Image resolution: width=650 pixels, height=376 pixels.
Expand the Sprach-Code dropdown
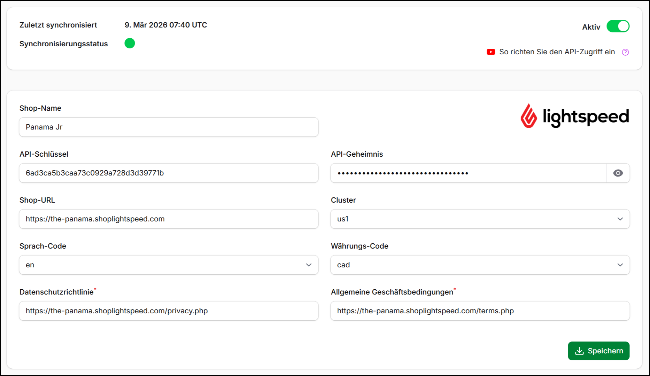(x=169, y=265)
